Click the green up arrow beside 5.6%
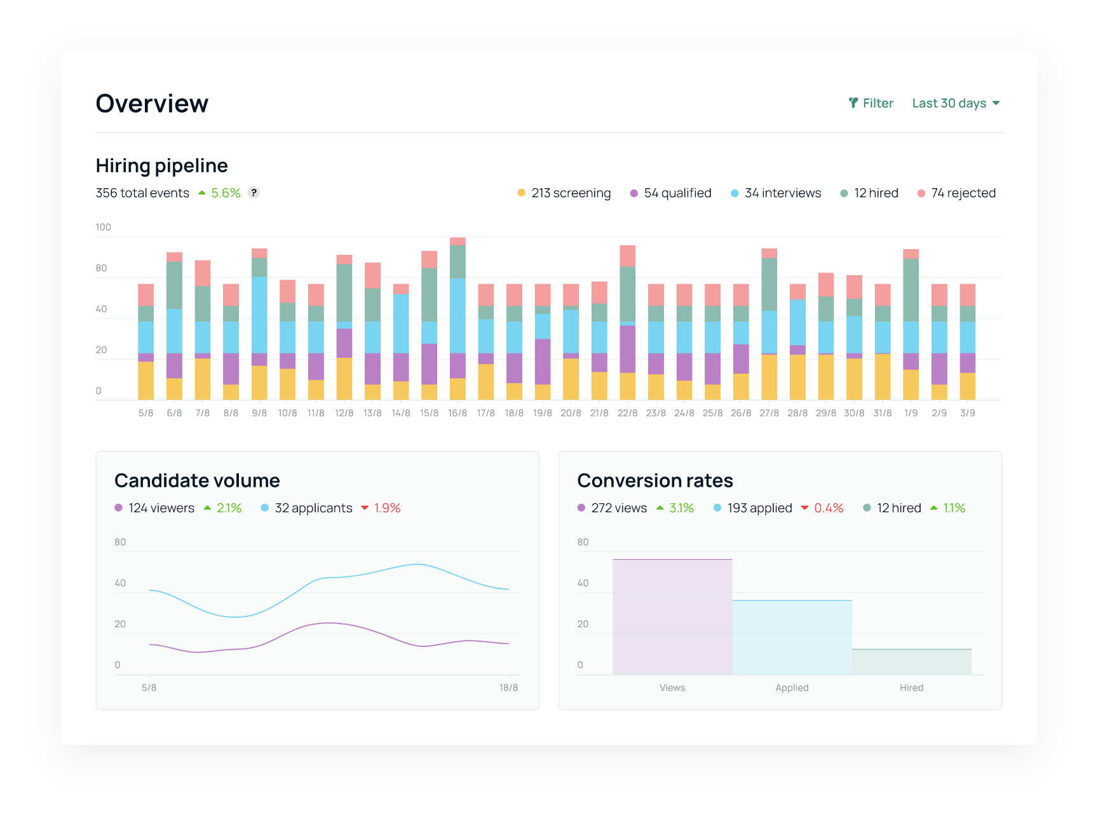The width and height of the screenshot is (1098, 816). click(202, 193)
